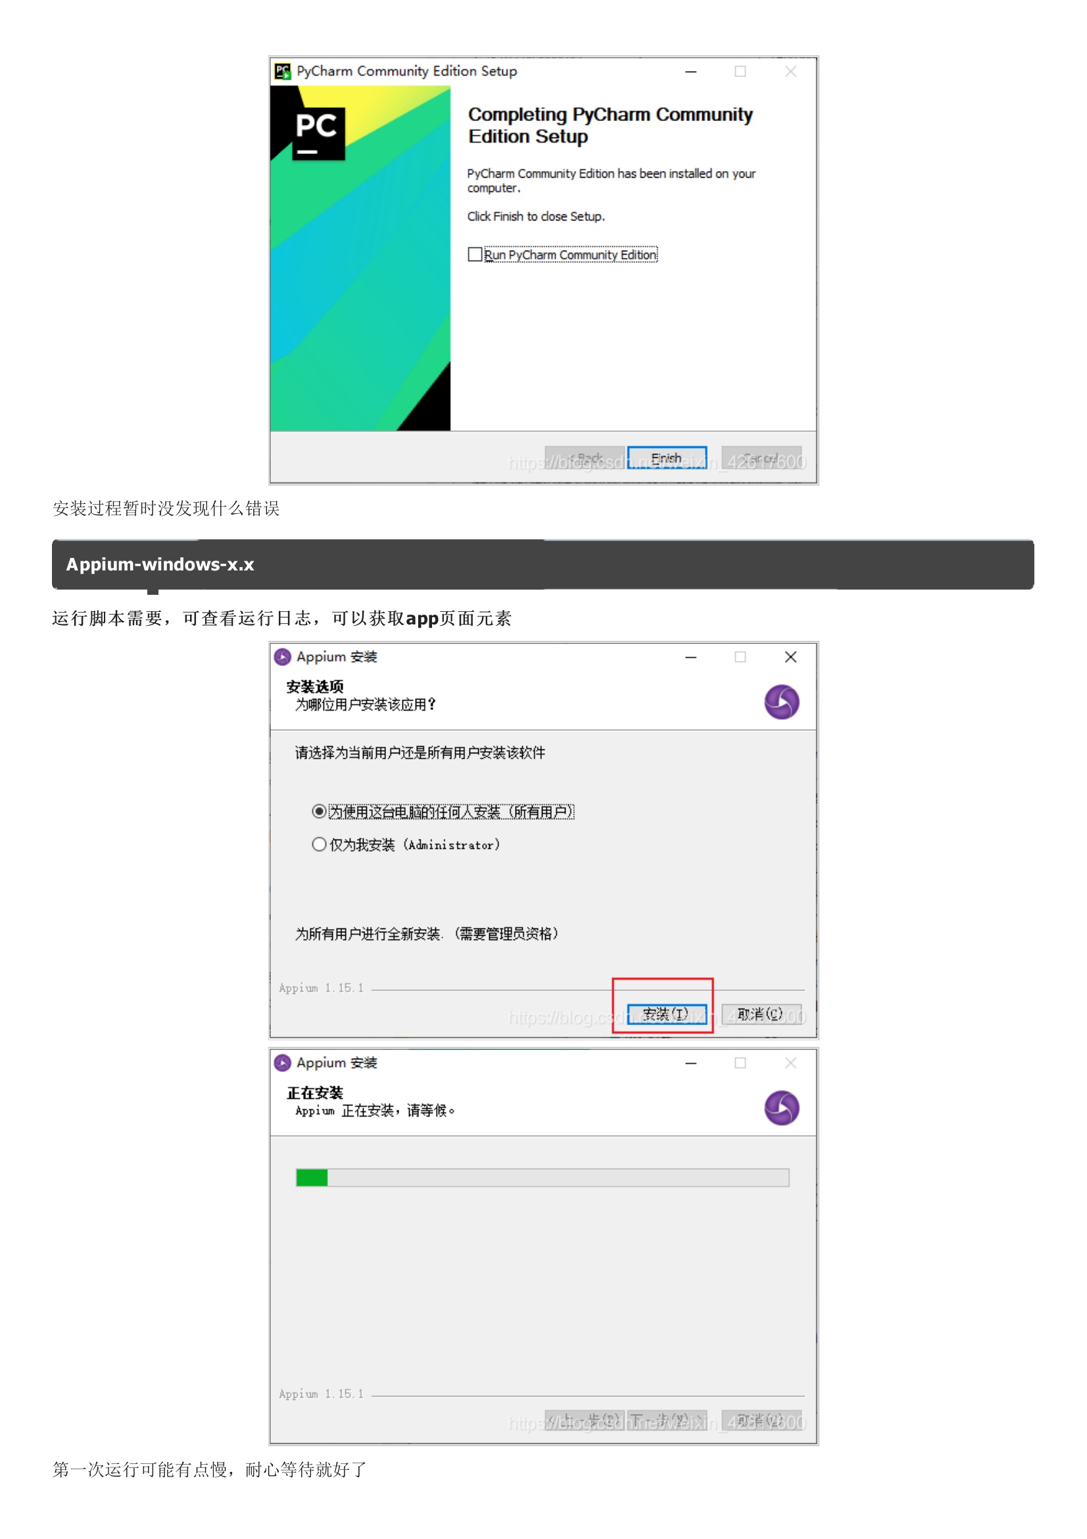Click the 安装(I) install button
Viewport: 1087px width, 1539px height.
666,1014
